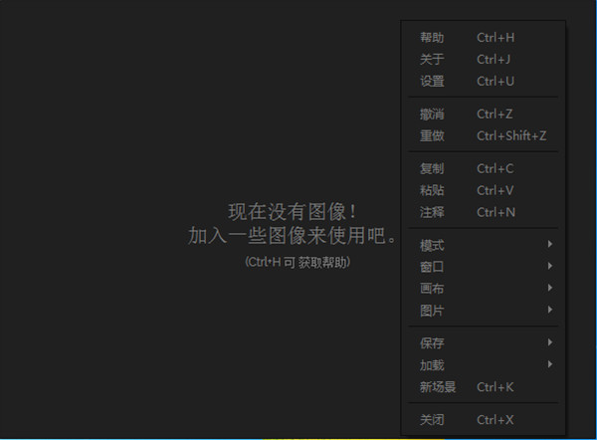Image resolution: width=597 pixels, height=440 pixels.
Task: Expand the 模式 submenu
Action: click(484, 245)
